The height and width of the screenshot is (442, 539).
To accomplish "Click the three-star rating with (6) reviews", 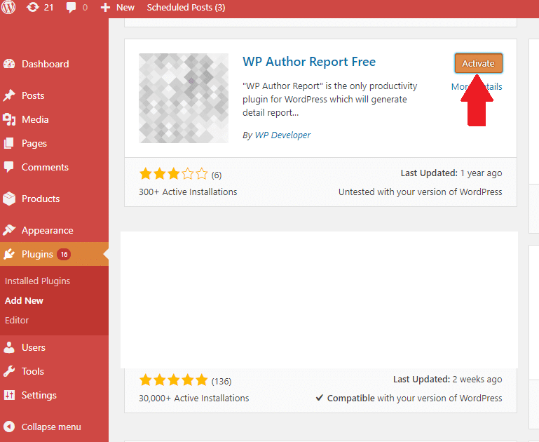I will pyautogui.click(x=180, y=175).
